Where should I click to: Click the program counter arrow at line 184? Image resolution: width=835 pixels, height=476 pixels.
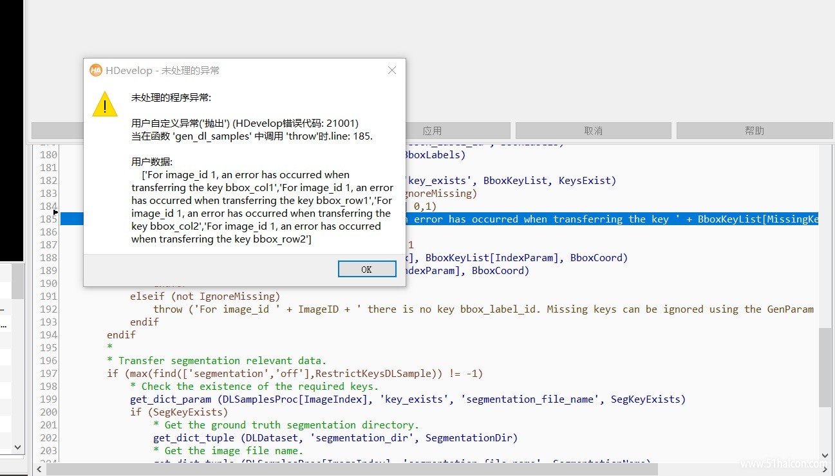coord(56,212)
